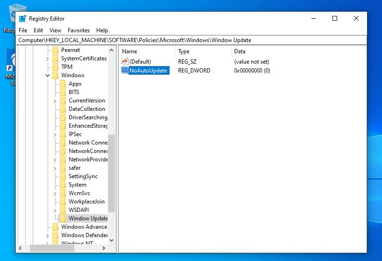Screen dimensions: 382x261
Task: Expand the Windows Defender key
Action: [48, 236]
